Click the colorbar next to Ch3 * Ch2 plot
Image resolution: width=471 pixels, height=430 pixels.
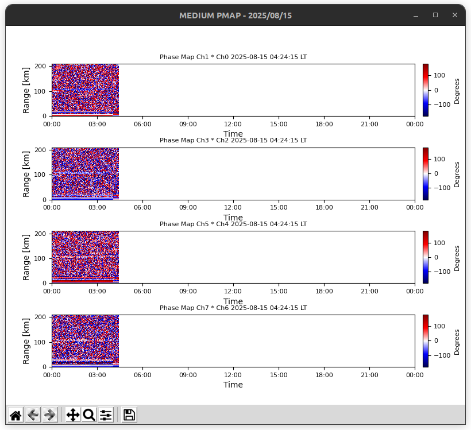[x=426, y=173]
